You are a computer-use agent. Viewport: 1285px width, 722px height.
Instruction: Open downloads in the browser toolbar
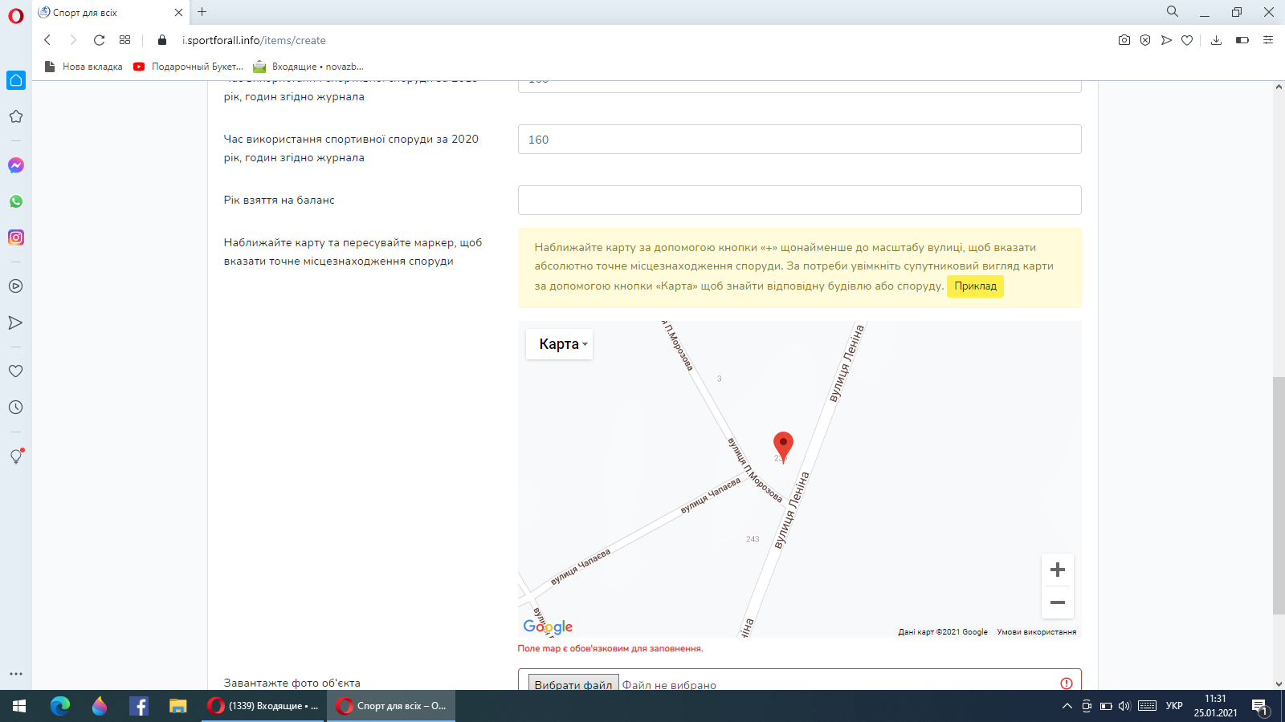1216,40
